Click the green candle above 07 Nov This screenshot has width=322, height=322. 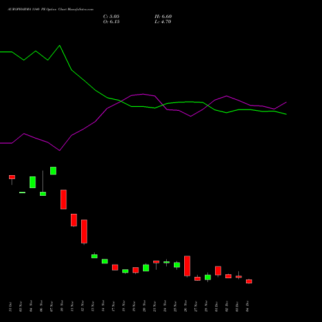[x=53, y=171]
